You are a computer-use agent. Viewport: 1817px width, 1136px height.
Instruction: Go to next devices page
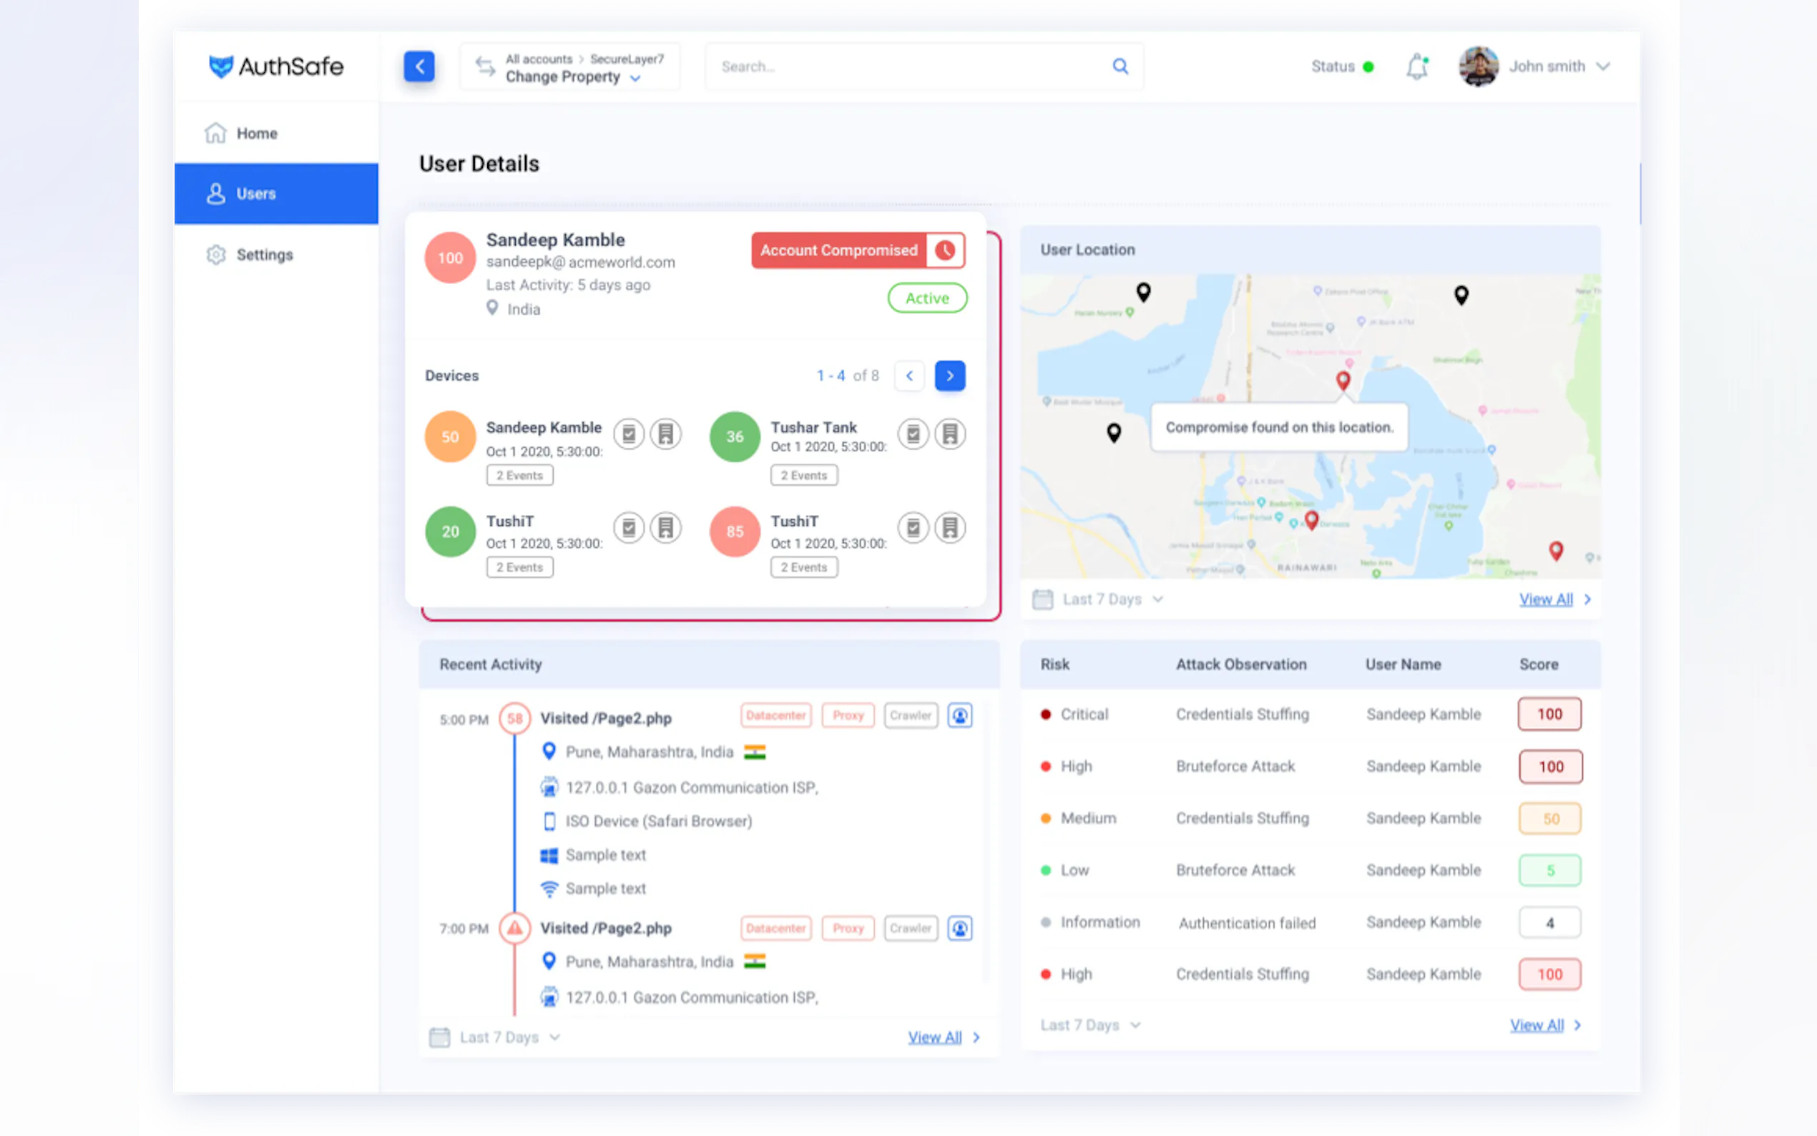(950, 376)
